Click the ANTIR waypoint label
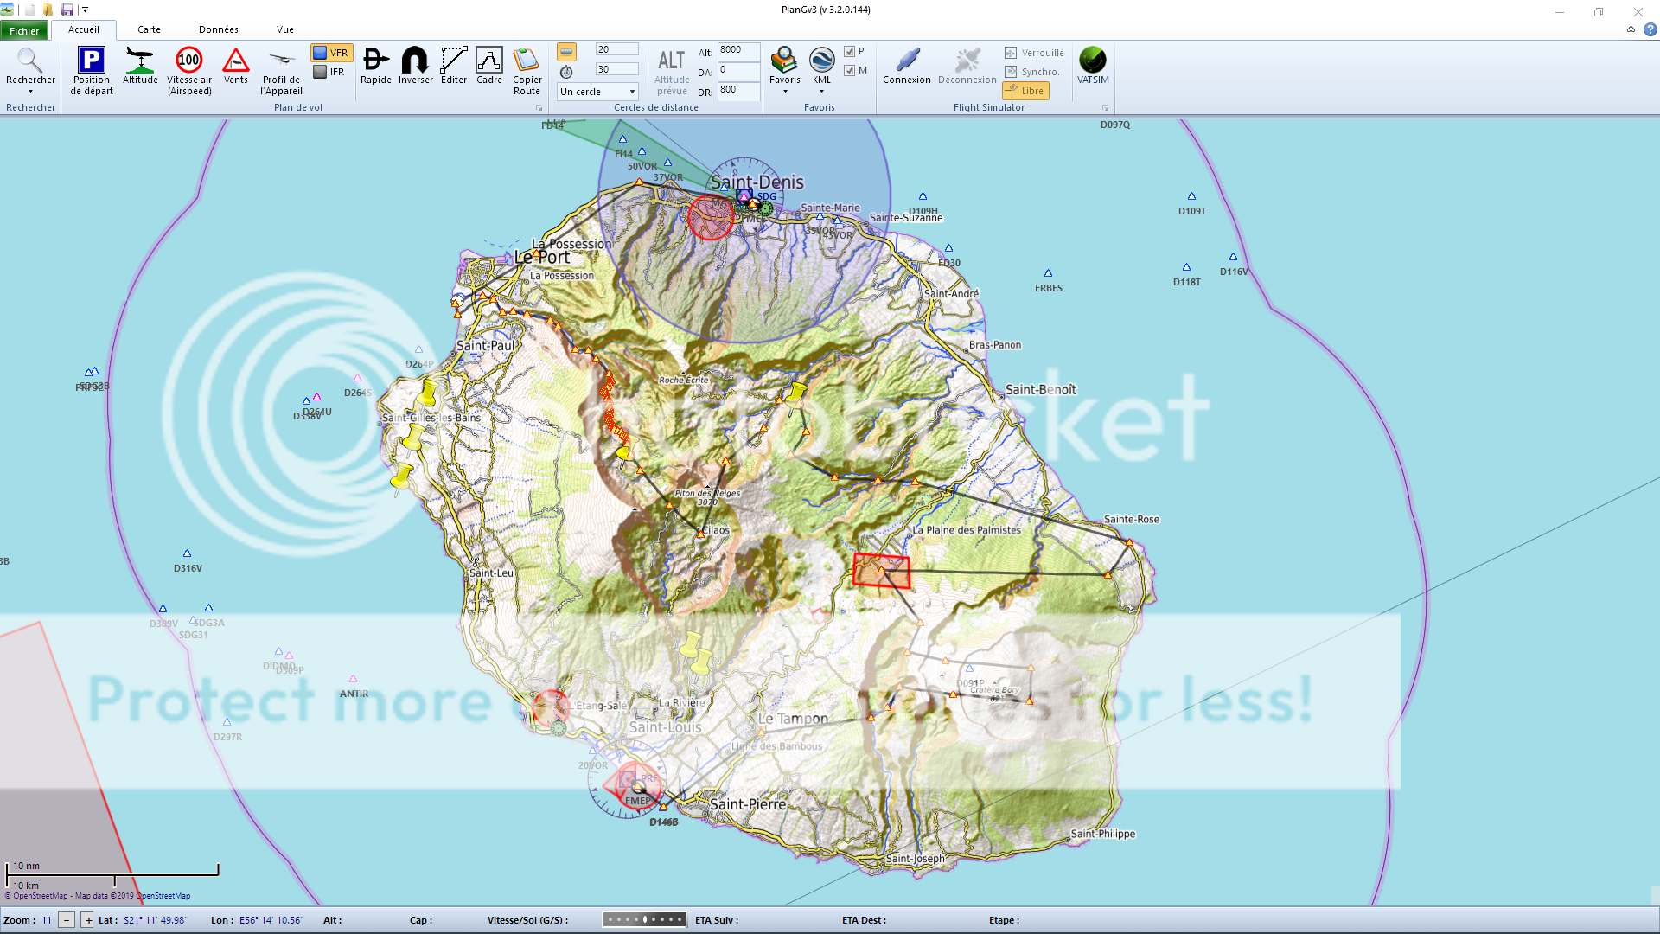This screenshot has height=934, width=1660. tap(354, 694)
